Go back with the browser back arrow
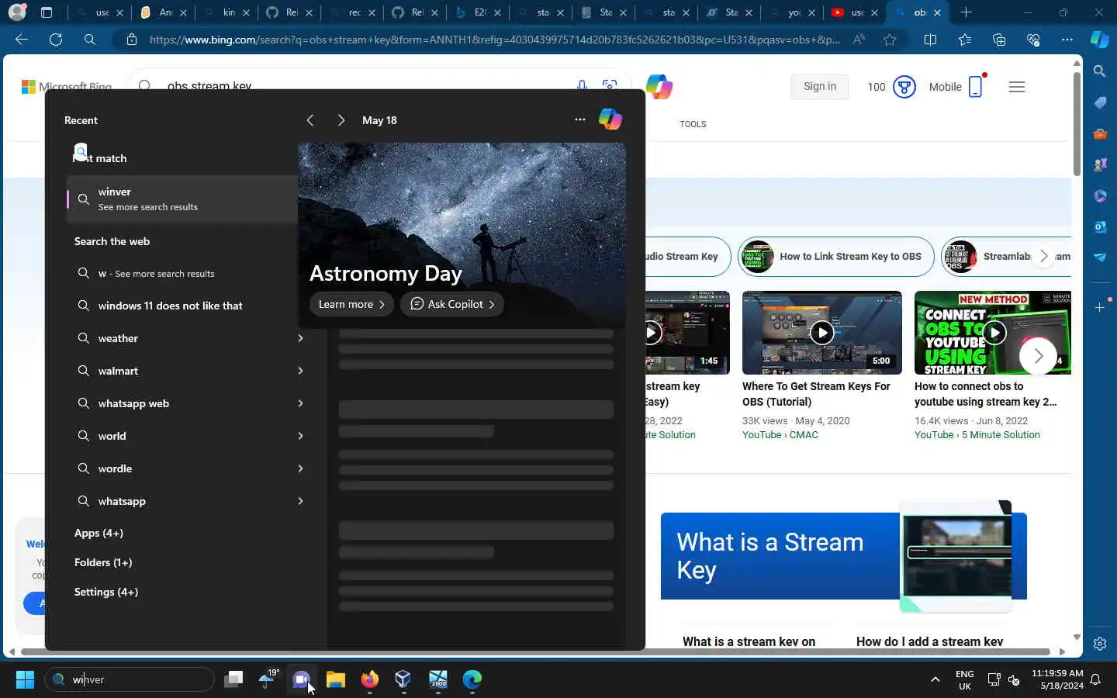The height and width of the screenshot is (698, 1117). click(x=22, y=40)
